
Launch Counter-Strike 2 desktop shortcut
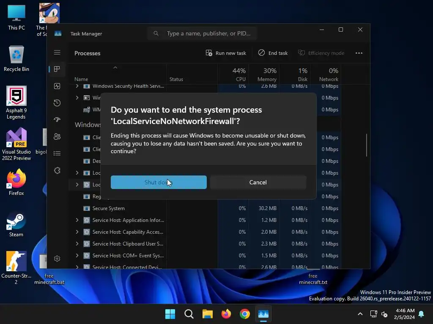16,268
